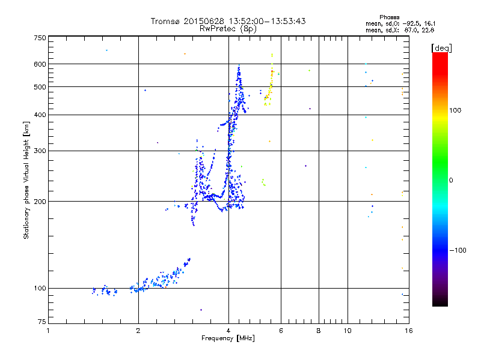This screenshot has width=481, height=360.
Task: Click x-axis tick label "6"
Action: pyautogui.click(x=281, y=331)
